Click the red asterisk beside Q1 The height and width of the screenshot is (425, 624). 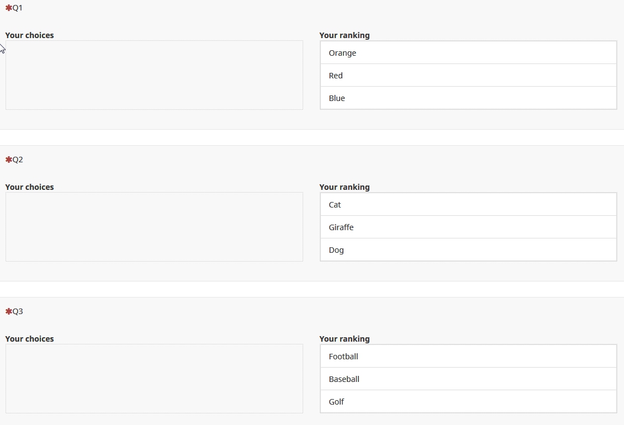point(8,8)
